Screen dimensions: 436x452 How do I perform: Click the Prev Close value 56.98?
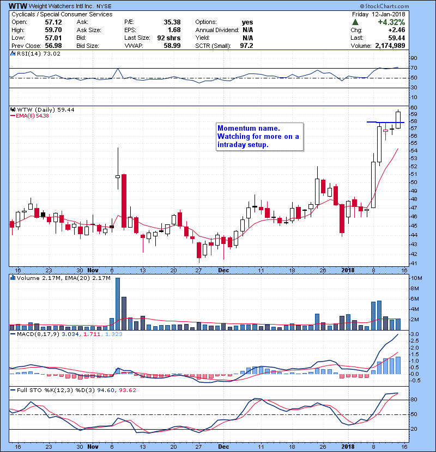tap(53, 46)
